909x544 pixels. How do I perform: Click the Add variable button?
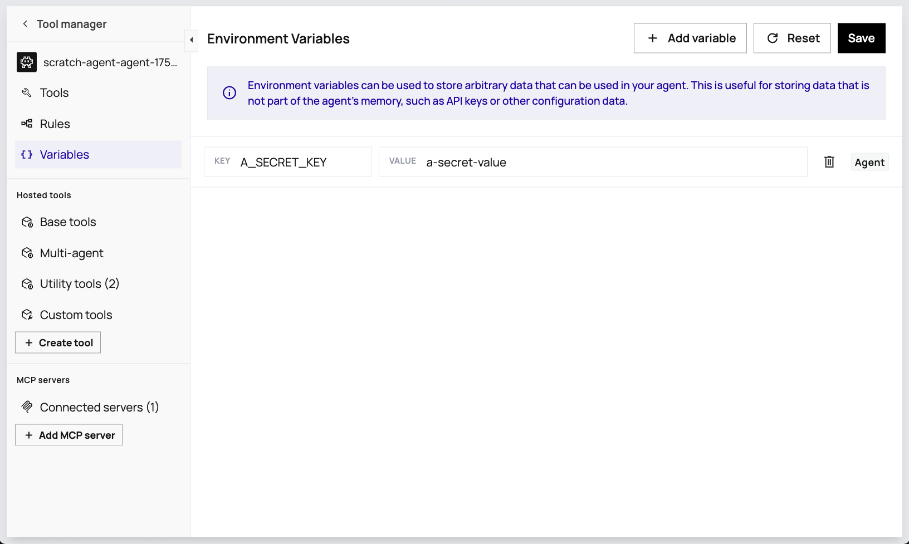pos(690,38)
